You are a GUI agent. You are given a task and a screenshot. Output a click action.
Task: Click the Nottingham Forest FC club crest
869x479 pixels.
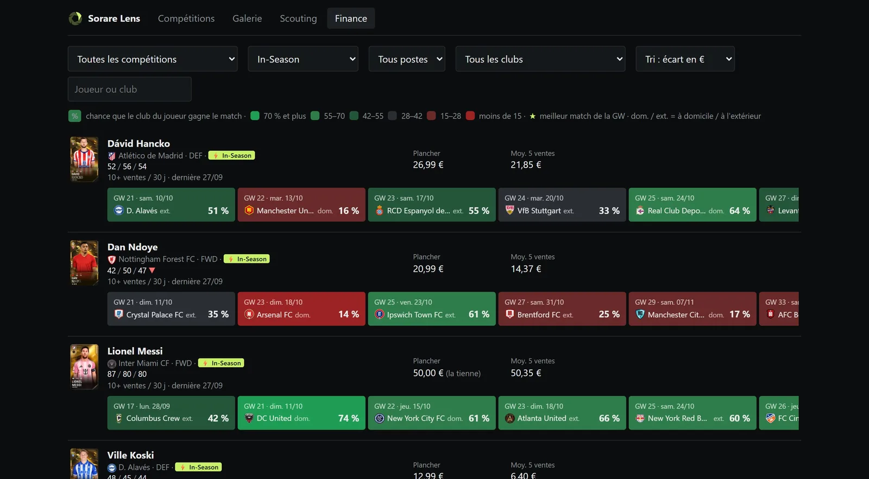pyautogui.click(x=112, y=260)
